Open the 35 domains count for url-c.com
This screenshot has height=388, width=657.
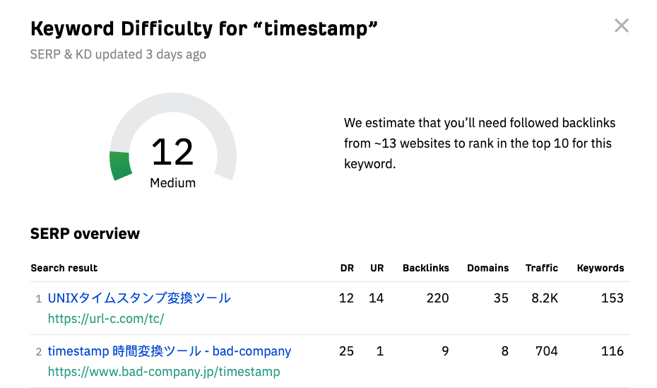(x=501, y=298)
